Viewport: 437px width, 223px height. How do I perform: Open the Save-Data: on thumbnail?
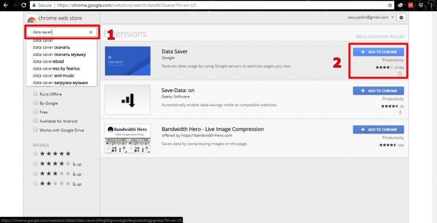(128, 100)
